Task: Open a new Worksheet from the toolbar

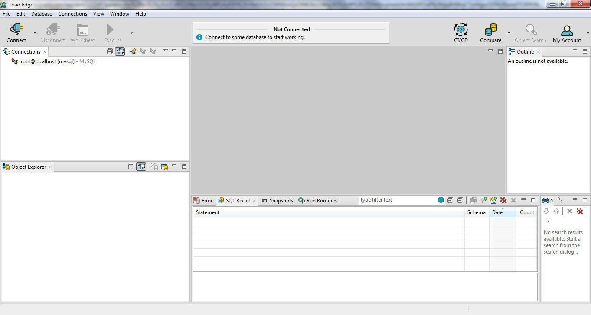Action: pyautogui.click(x=82, y=29)
